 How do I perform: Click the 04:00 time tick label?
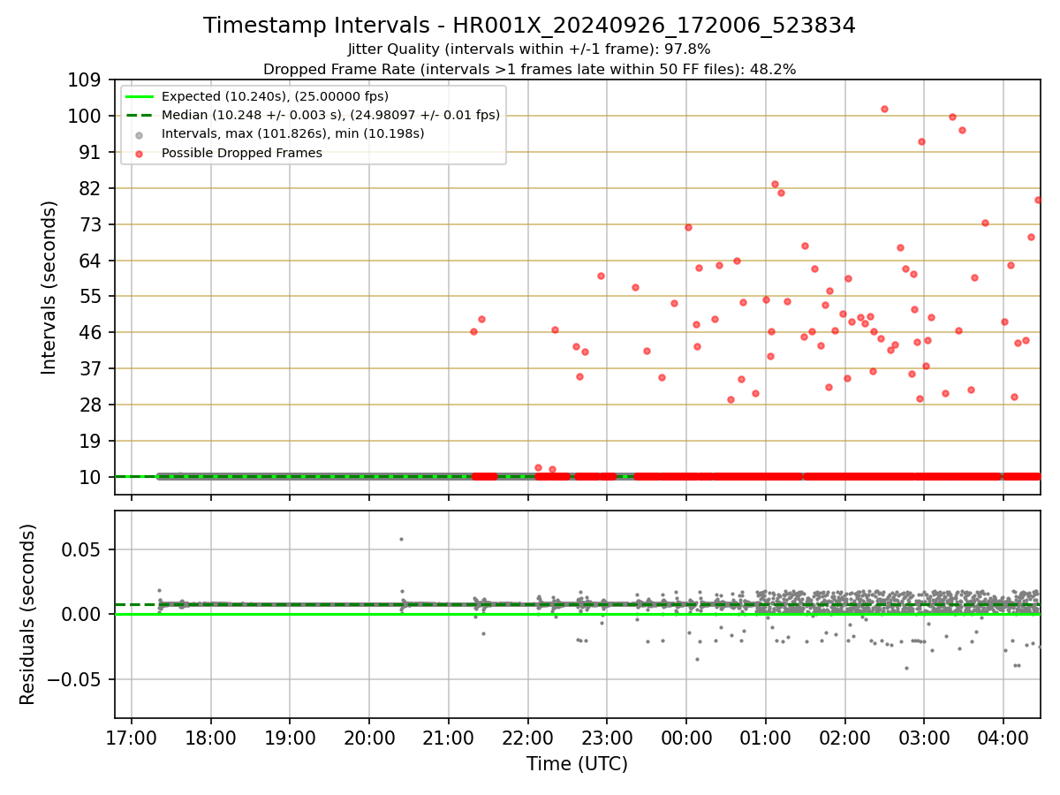point(1003,737)
